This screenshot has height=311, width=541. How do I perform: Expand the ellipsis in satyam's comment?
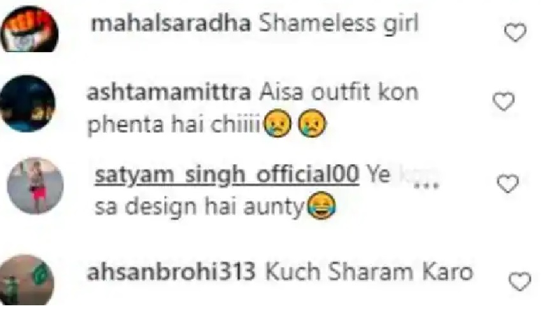426,186
